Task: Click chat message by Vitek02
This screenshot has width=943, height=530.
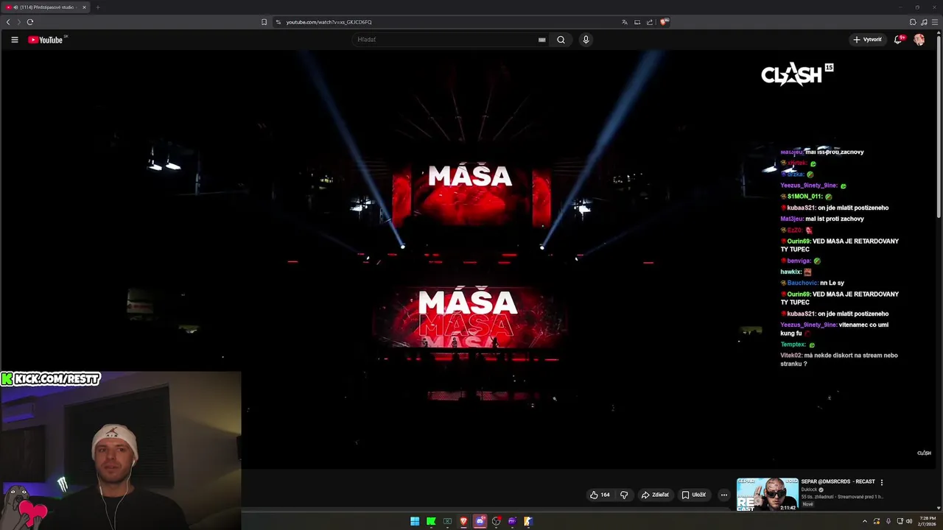Action: pos(839,360)
